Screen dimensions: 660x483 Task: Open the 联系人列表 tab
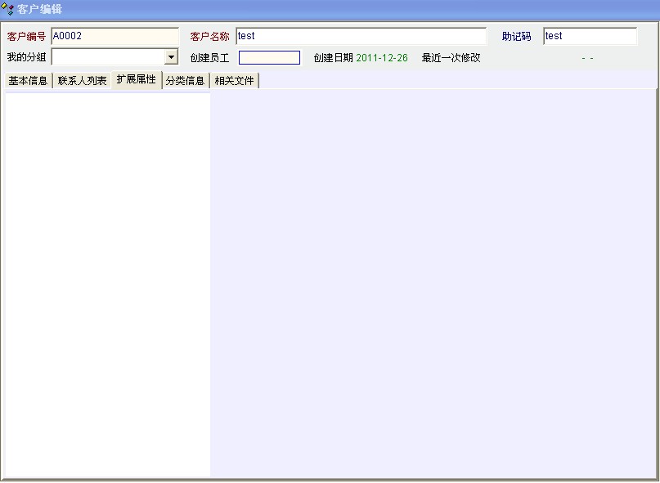tap(82, 81)
